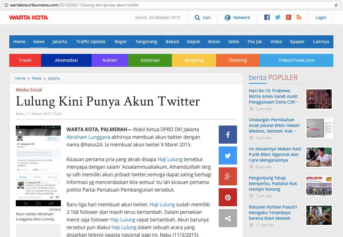Click thumbnail beside Prabowo article
Image resolution: width=343 pixels, height=237 pixels.
[319, 99]
